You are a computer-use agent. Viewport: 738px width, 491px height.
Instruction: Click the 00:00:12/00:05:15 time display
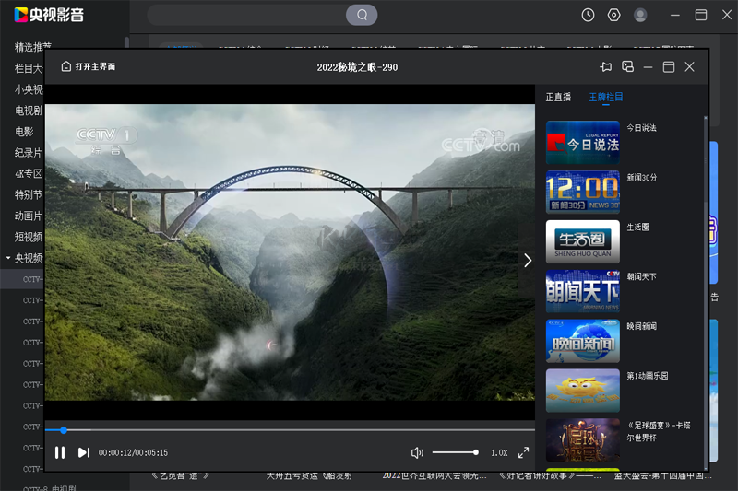click(x=133, y=452)
